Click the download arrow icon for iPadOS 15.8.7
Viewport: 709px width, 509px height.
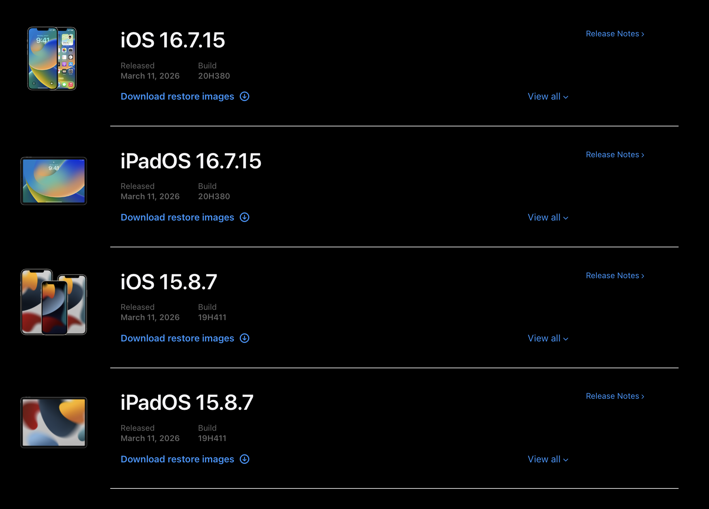coord(245,459)
